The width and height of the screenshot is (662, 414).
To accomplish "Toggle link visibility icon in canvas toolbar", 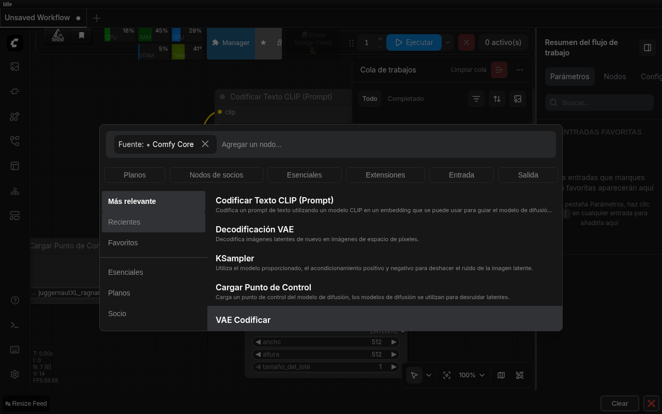I will pos(520,375).
